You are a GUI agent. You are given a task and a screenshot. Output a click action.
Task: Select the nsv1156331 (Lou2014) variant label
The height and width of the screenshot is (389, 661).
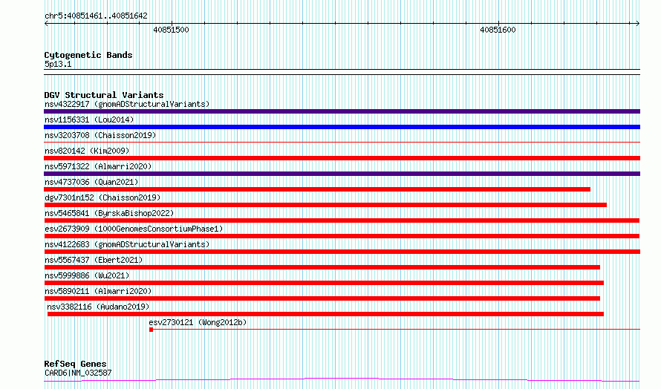(89, 120)
